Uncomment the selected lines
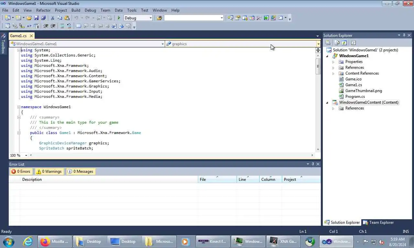 point(69,26)
